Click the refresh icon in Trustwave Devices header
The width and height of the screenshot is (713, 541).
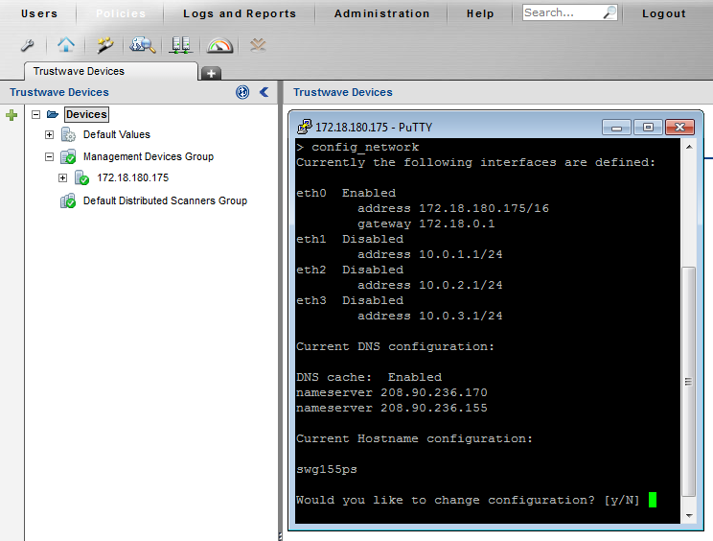(242, 92)
